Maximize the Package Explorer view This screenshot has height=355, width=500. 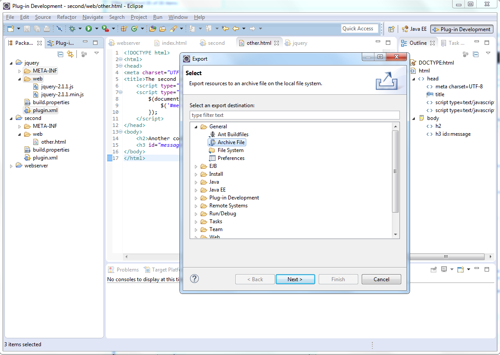coord(95,43)
